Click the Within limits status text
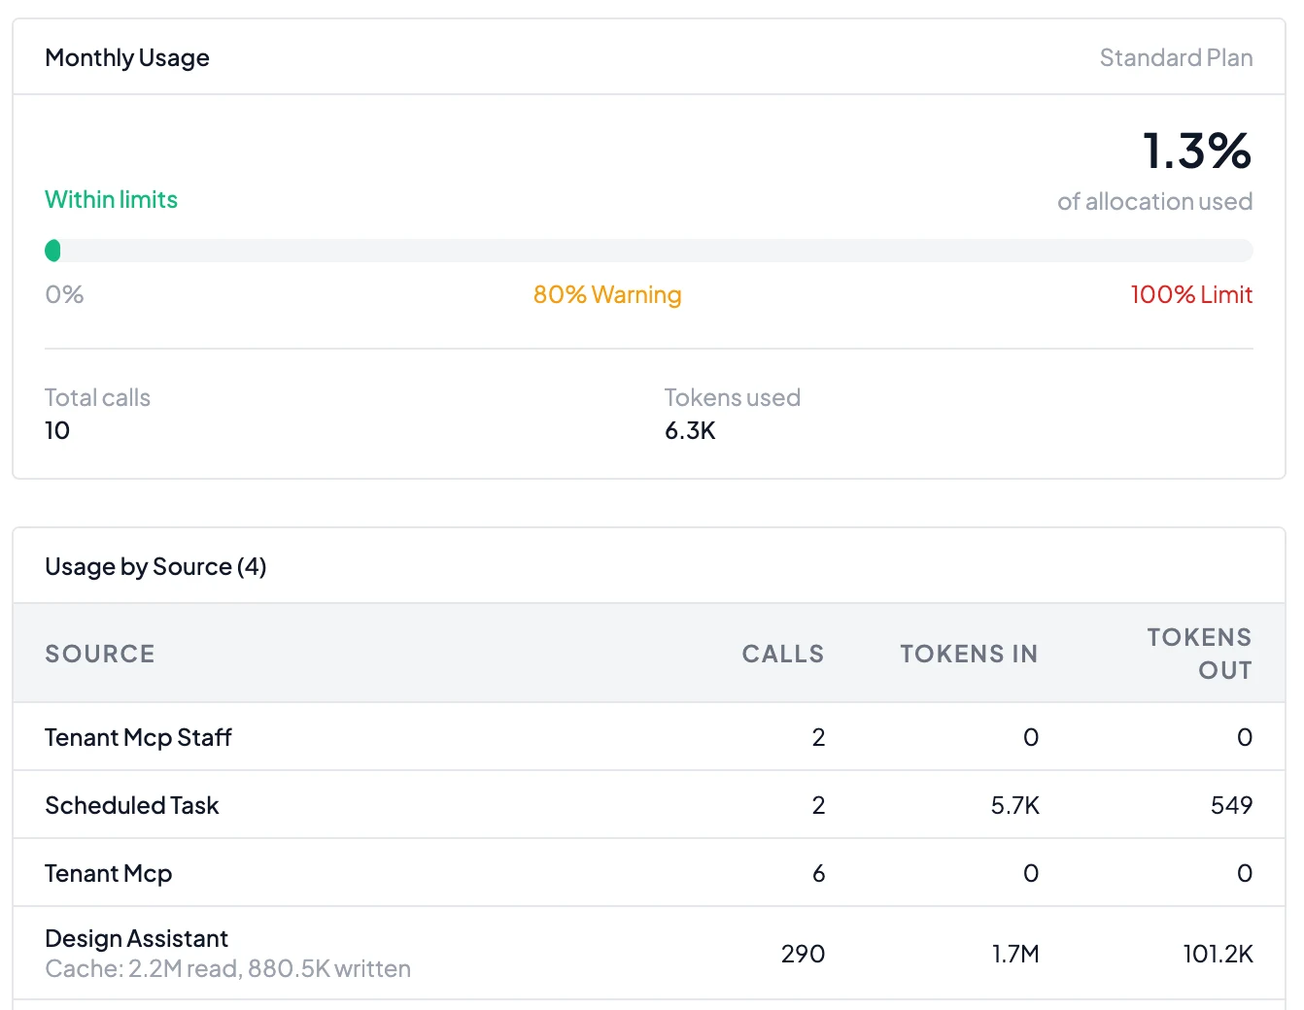The image size is (1304, 1010). (112, 199)
